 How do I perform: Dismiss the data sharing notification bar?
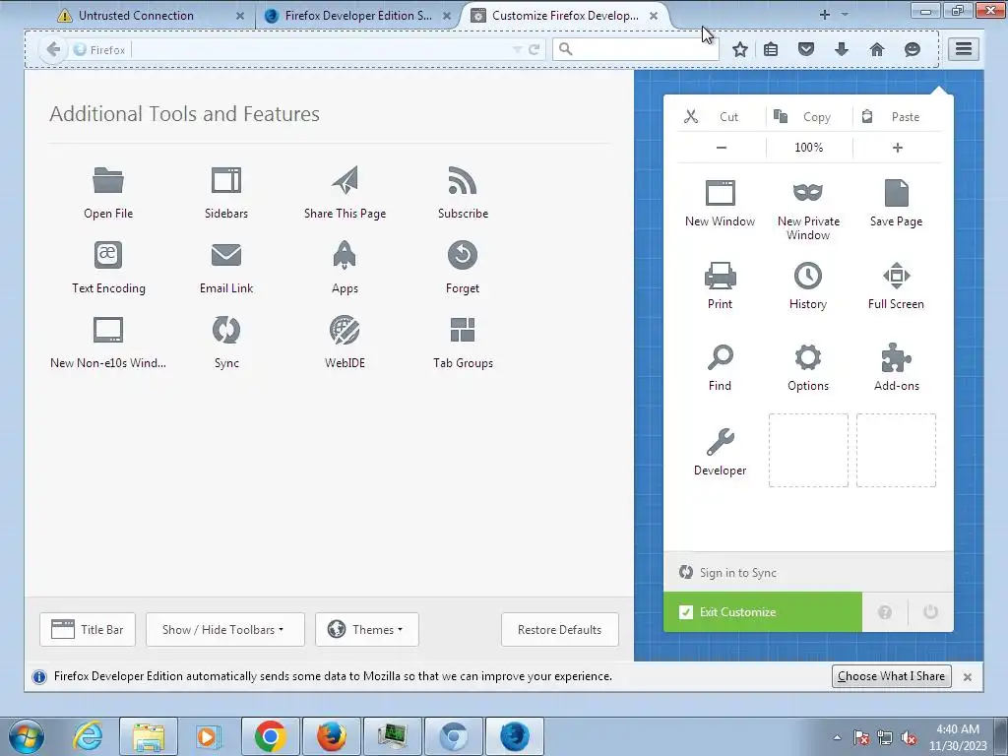click(968, 677)
